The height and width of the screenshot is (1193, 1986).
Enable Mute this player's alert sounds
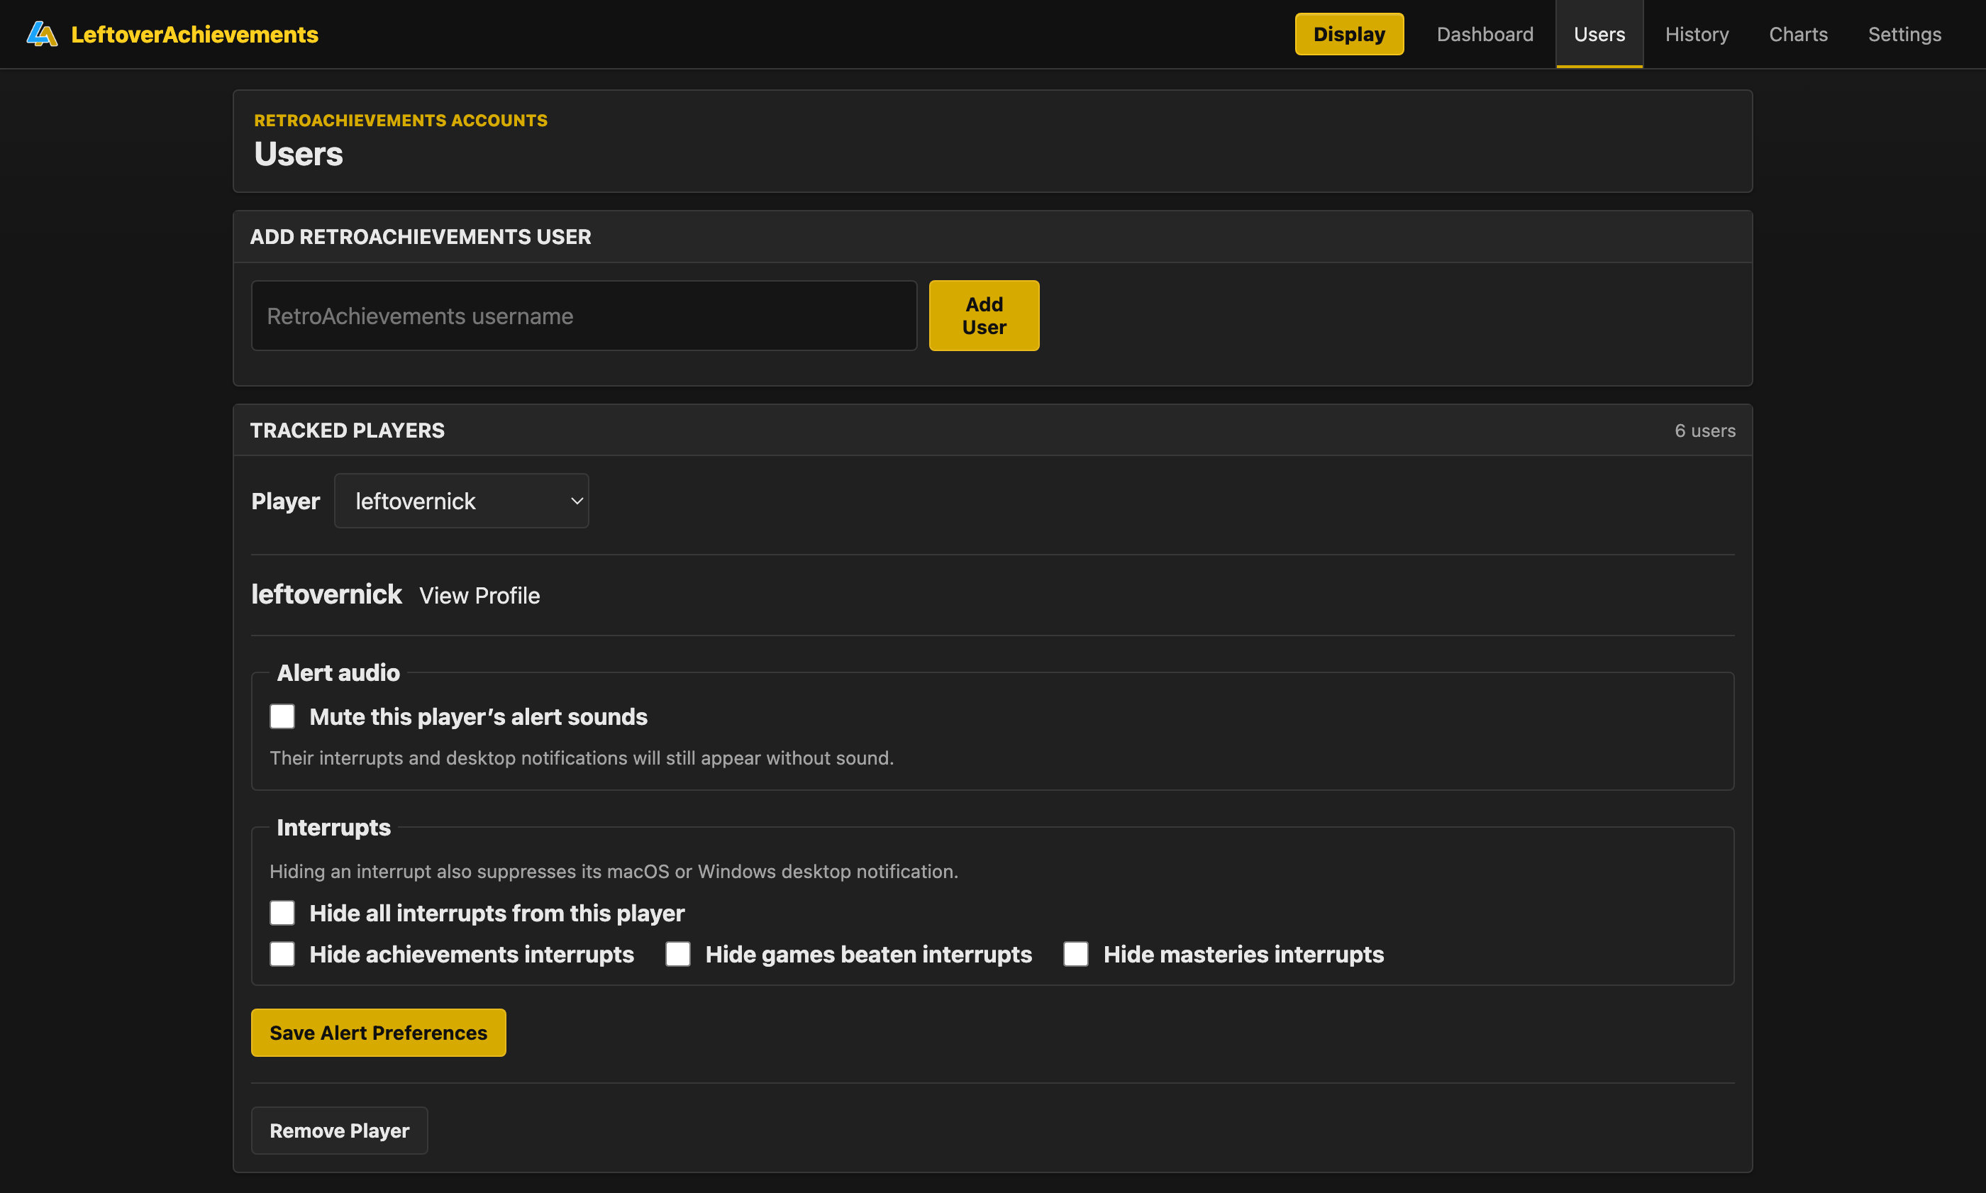pos(282,716)
